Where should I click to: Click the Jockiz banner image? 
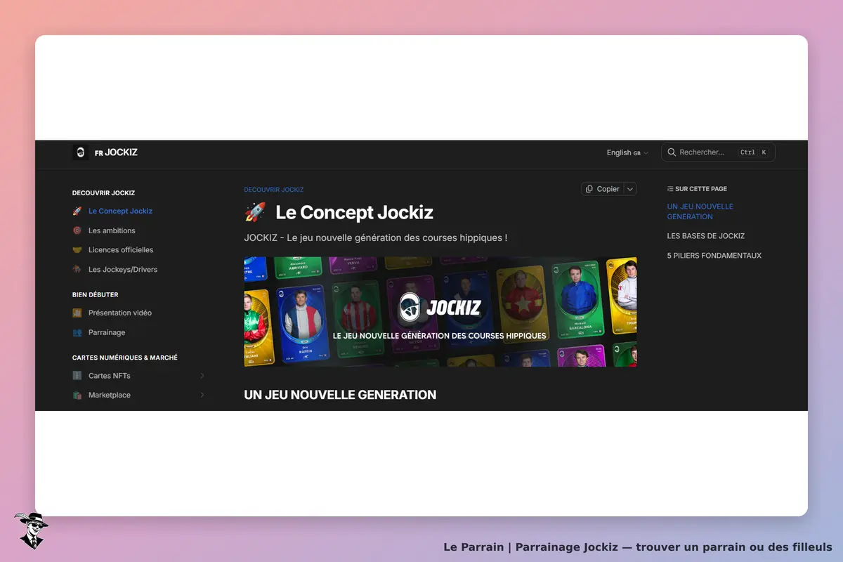point(440,312)
